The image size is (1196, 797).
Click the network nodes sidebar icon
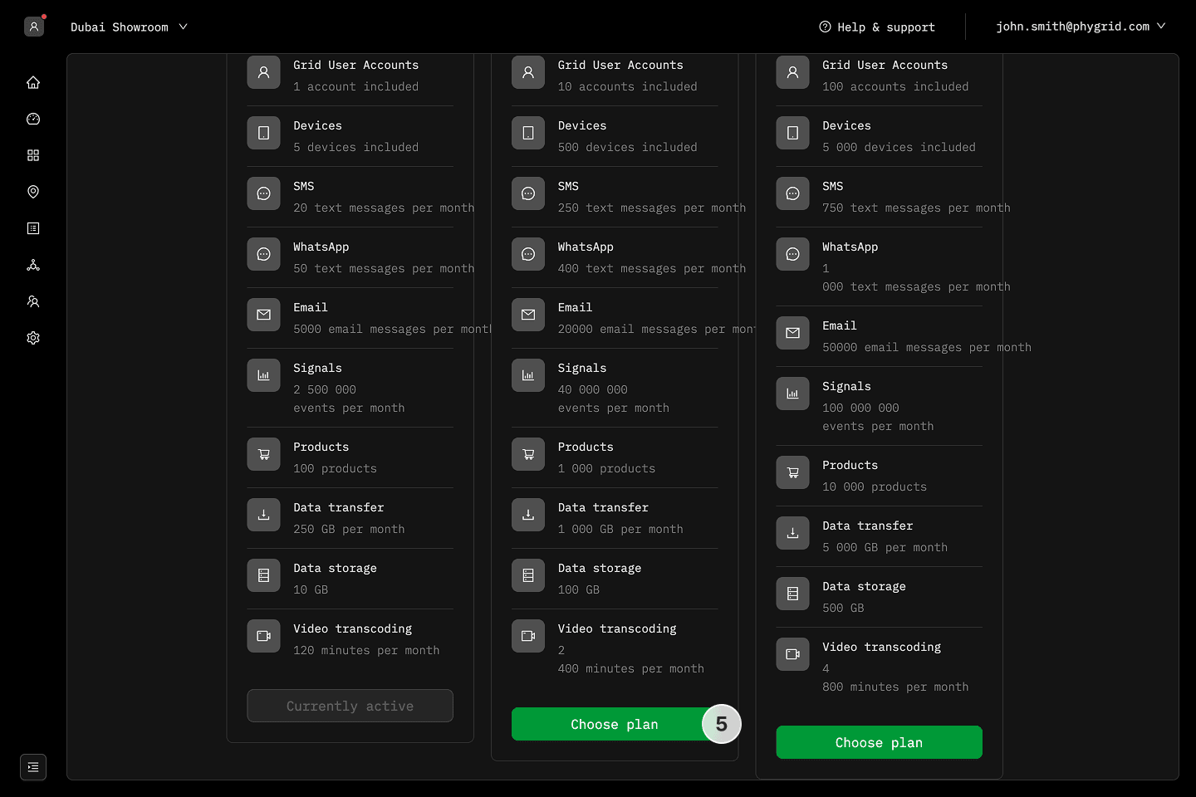coord(33,265)
